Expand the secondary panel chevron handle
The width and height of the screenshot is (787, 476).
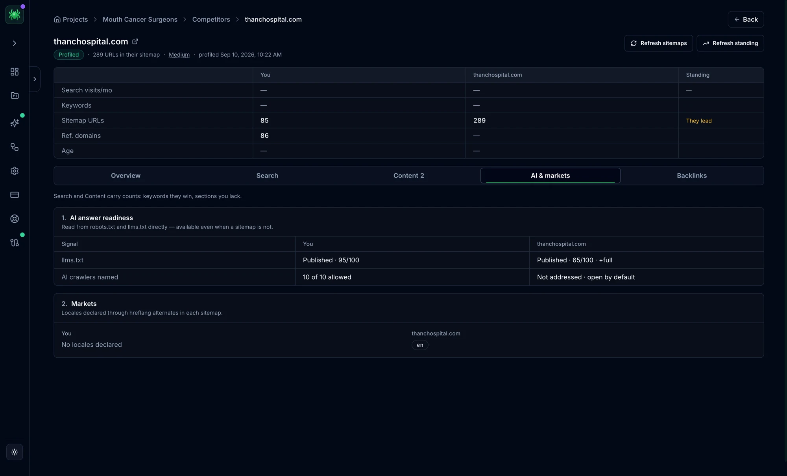point(35,79)
